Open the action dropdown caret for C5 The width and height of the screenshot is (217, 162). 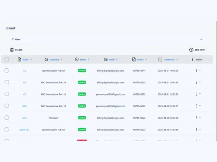(x=200, y=70)
